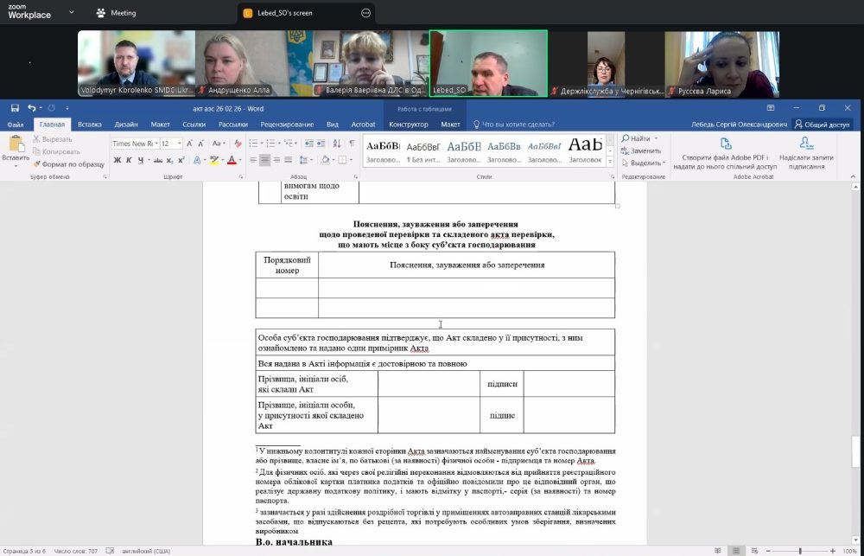Image resolution: width=864 pixels, height=556 pixels.
Task: Click the Заменить button
Action: pyautogui.click(x=644, y=150)
